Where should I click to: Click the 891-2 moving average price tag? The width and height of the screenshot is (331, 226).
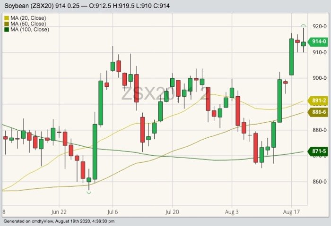pyautogui.click(x=318, y=100)
